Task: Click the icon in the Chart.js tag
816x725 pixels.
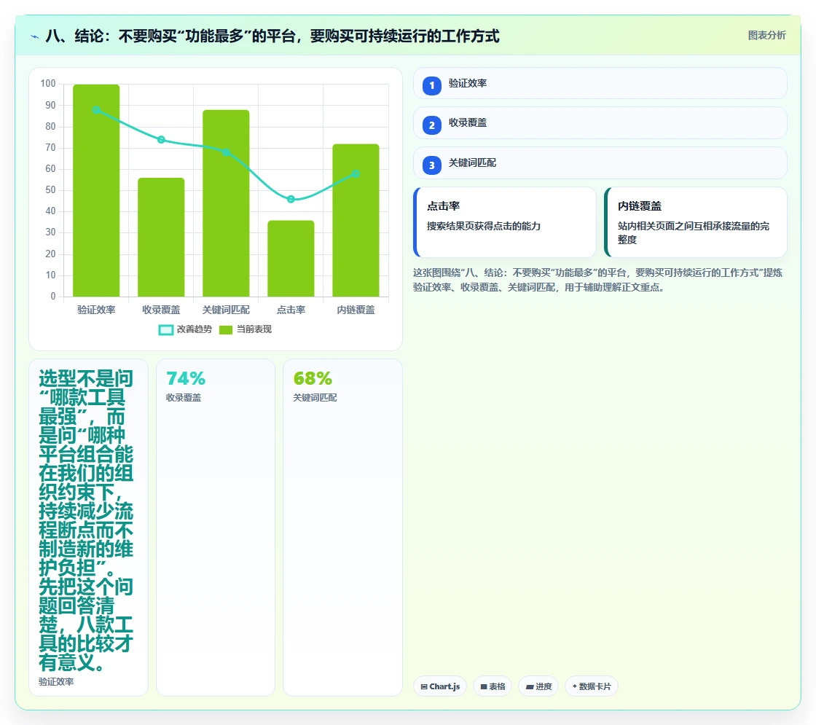Action: [x=424, y=687]
